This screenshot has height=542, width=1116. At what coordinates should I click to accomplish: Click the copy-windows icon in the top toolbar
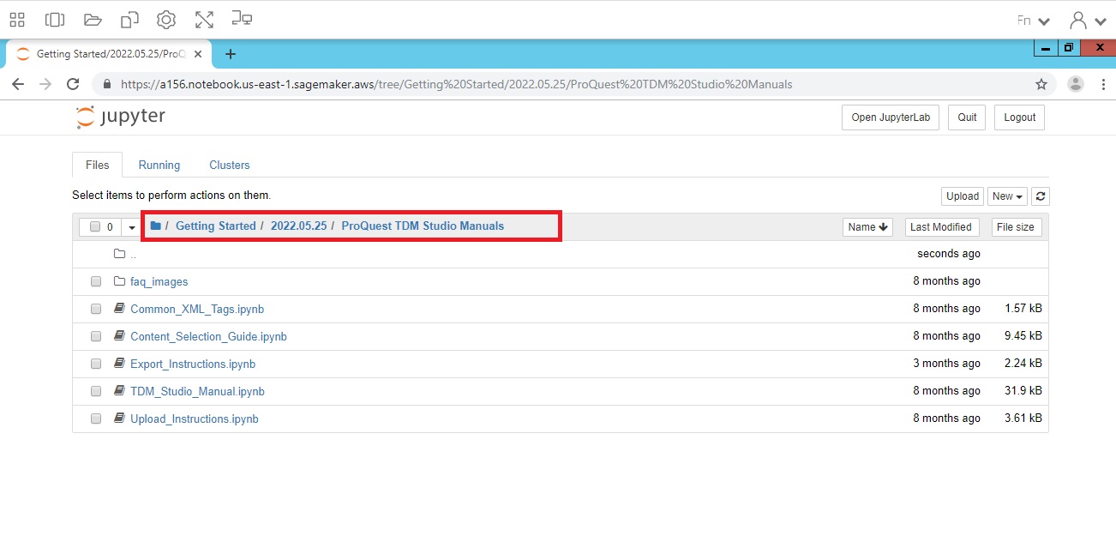coord(129,20)
